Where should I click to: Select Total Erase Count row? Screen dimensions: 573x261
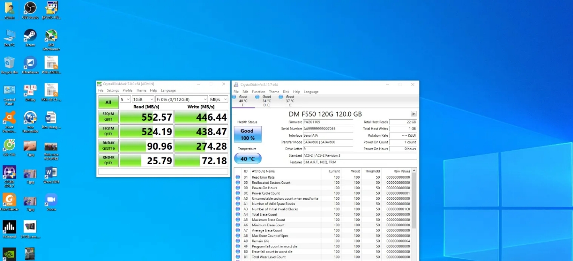pyautogui.click(x=323, y=214)
